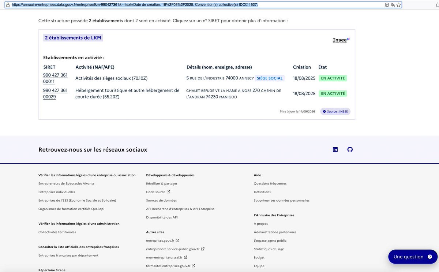Click the lock icon in the address bar

click(x=9, y=5)
